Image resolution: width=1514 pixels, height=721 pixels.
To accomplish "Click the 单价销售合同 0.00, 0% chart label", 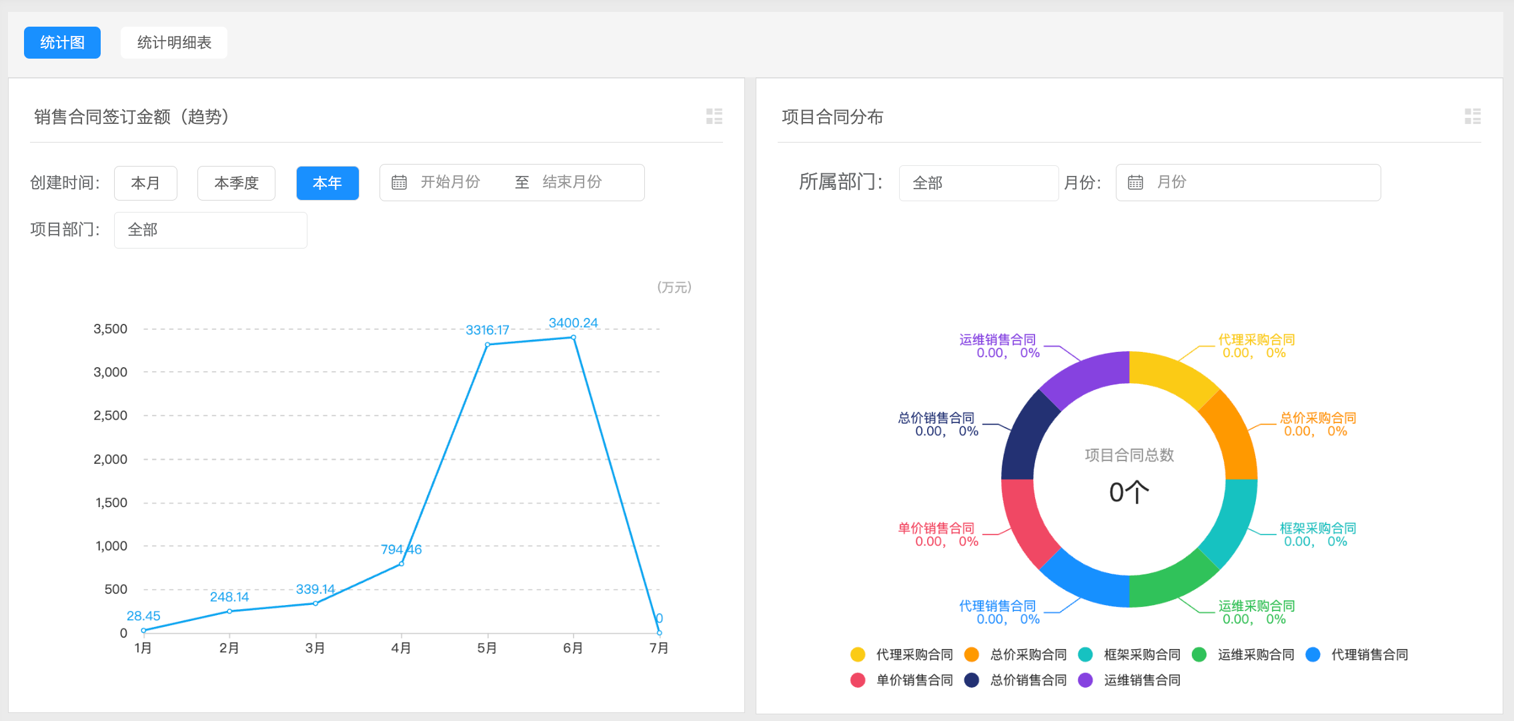I will click(x=938, y=534).
